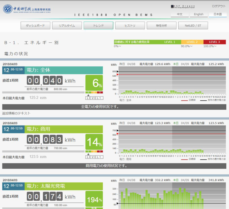Click the 14% usage ratio tile

94,142
